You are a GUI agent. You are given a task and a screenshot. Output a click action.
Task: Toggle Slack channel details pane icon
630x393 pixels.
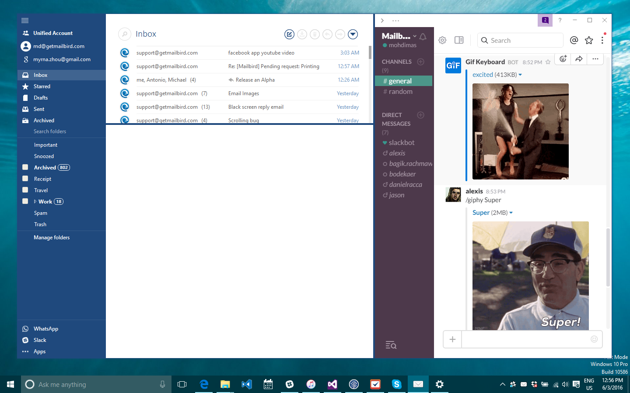click(459, 40)
